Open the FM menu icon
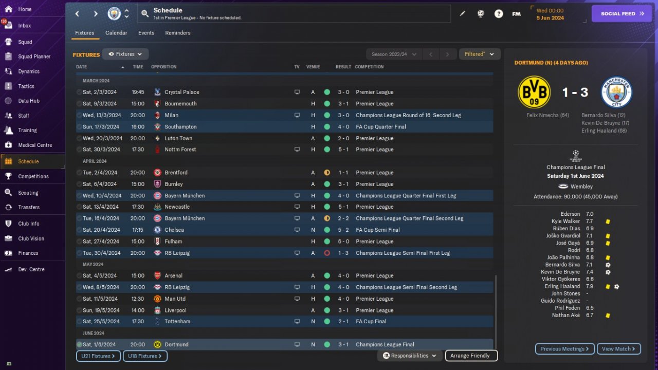Image resolution: width=658 pixels, height=370 pixels. click(x=517, y=14)
